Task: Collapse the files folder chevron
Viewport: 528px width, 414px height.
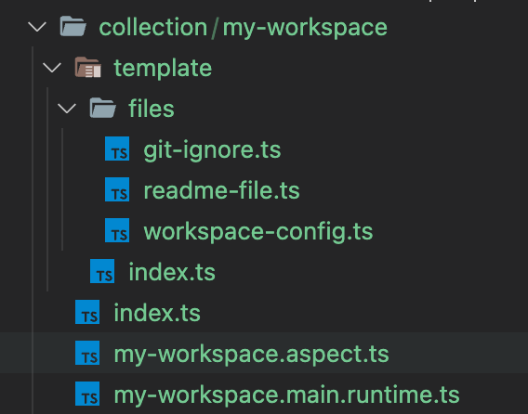Action: [67, 109]
